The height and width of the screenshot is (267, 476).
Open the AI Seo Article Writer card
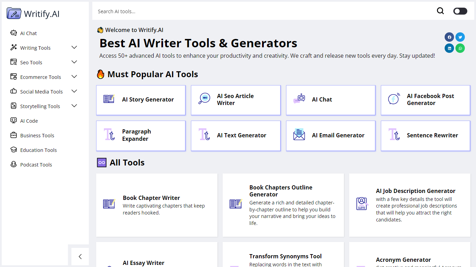[x=236, y=100]
